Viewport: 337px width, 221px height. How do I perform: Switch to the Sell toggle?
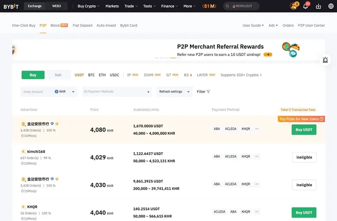point(58,75)
